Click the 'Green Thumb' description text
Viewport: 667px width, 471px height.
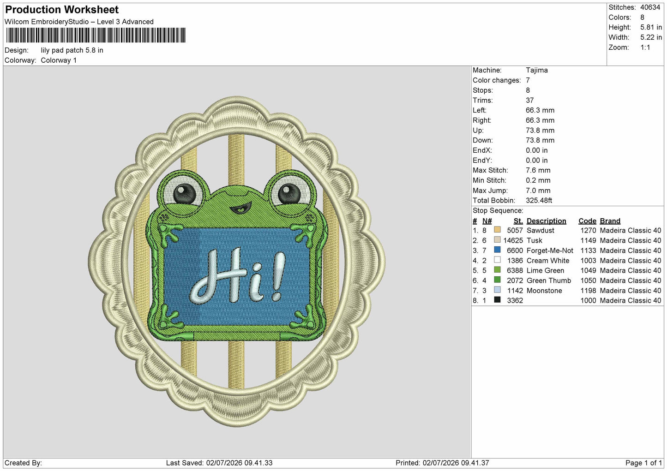[x=549, y=280]
